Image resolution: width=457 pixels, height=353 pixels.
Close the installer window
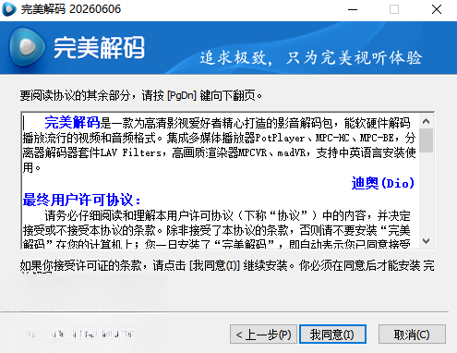tap(437, 9)
